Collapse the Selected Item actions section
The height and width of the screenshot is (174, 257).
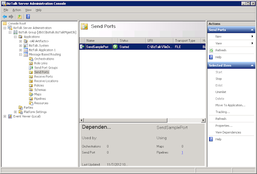(x=252, y=65)
